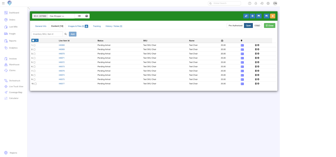Select the OS&D status button

click(257, 25)
